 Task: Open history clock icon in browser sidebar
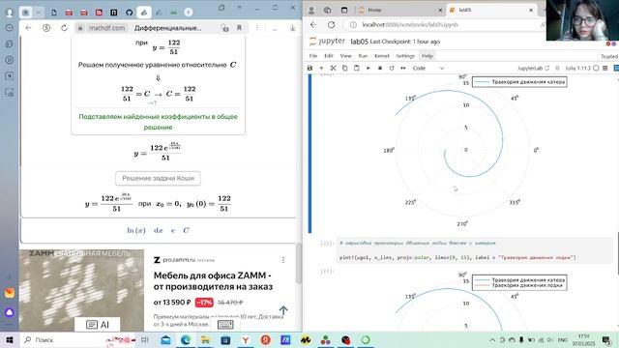9,28
